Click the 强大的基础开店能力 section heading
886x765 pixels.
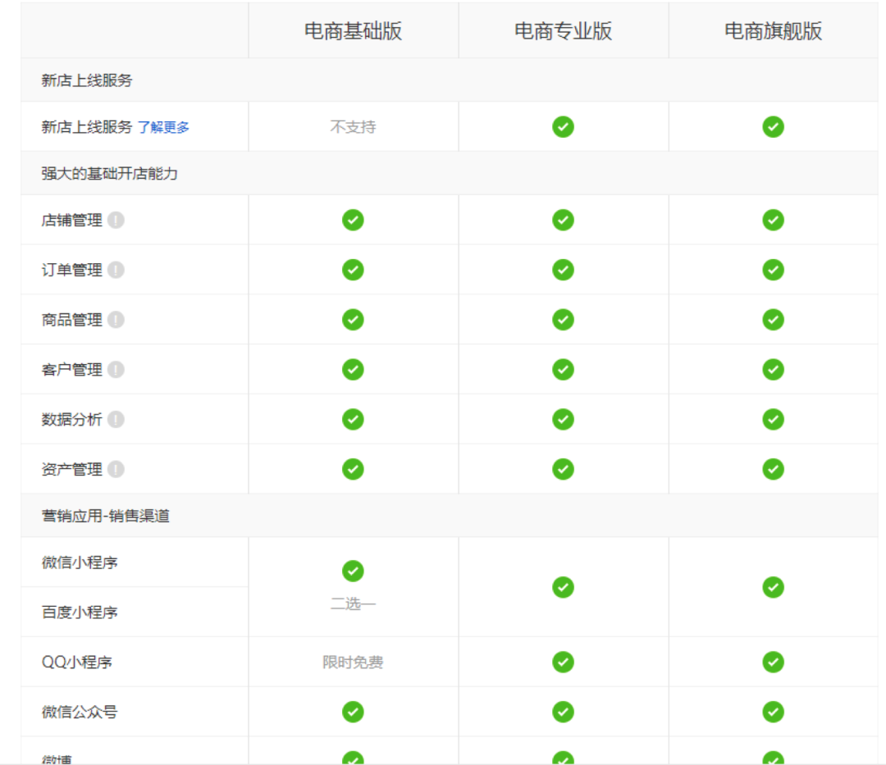[x=110, y=174]
